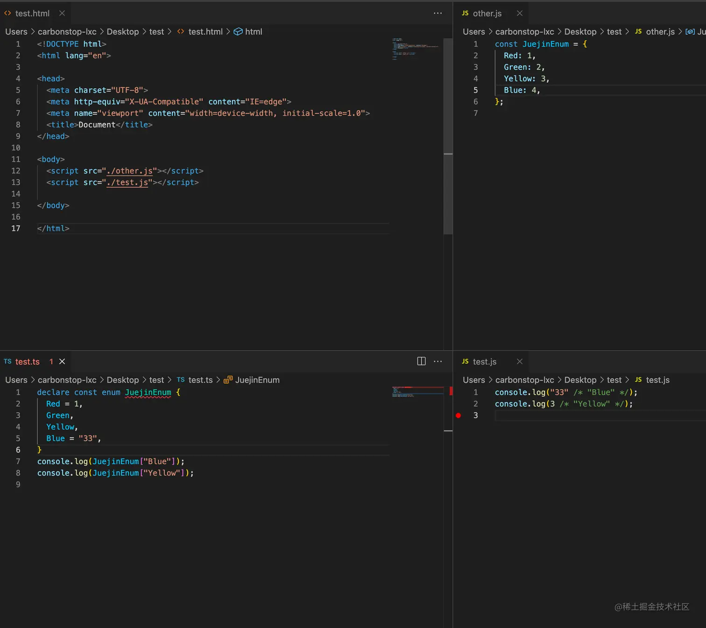Screen dimensions: 706x628
Task: Click carbonstop-lxc breadcrumb in other.js pane
Action: pyautogui.click(x=524, y=32)
